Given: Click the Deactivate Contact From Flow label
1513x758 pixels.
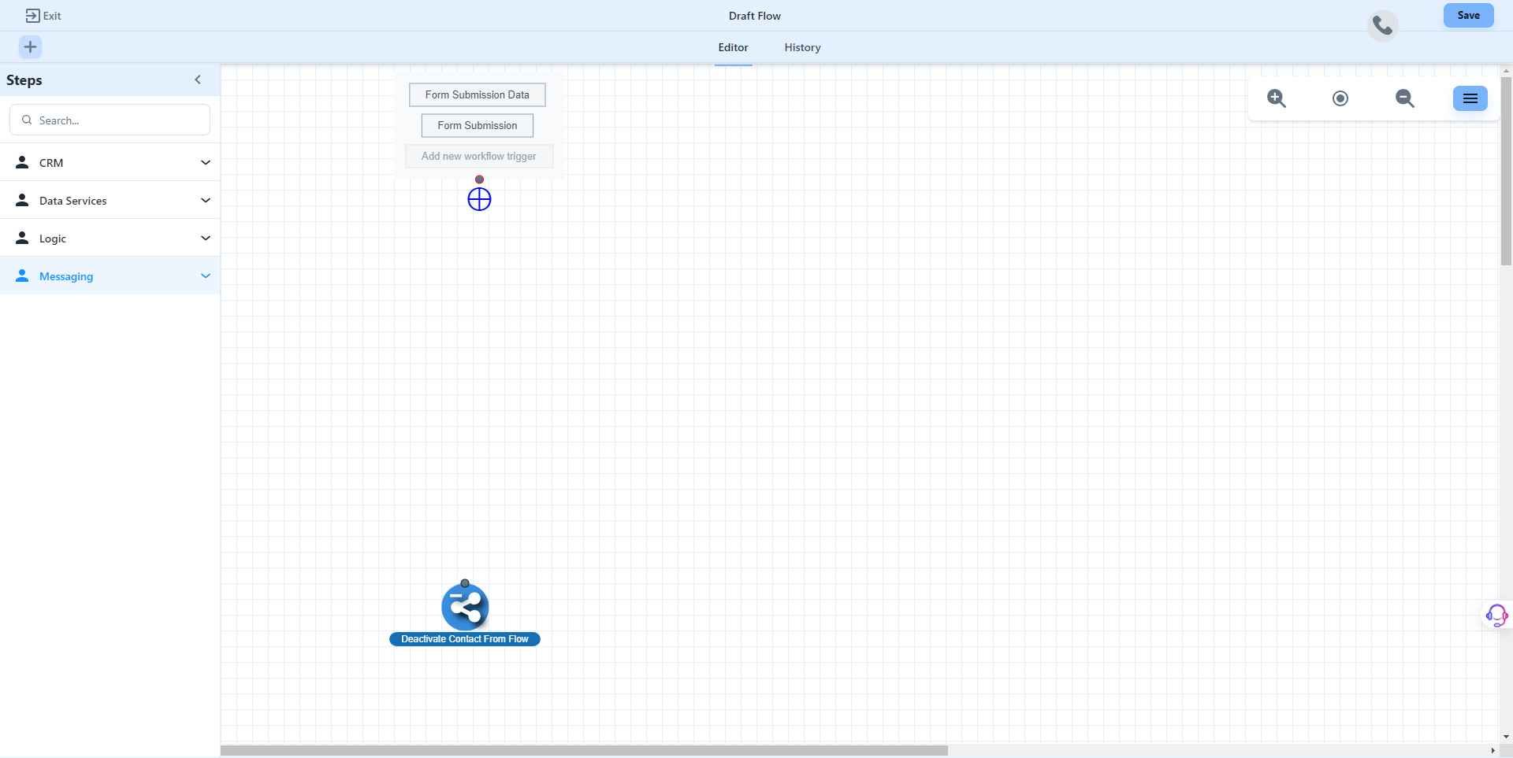Looking at the screenshot, I should (465, 639).
